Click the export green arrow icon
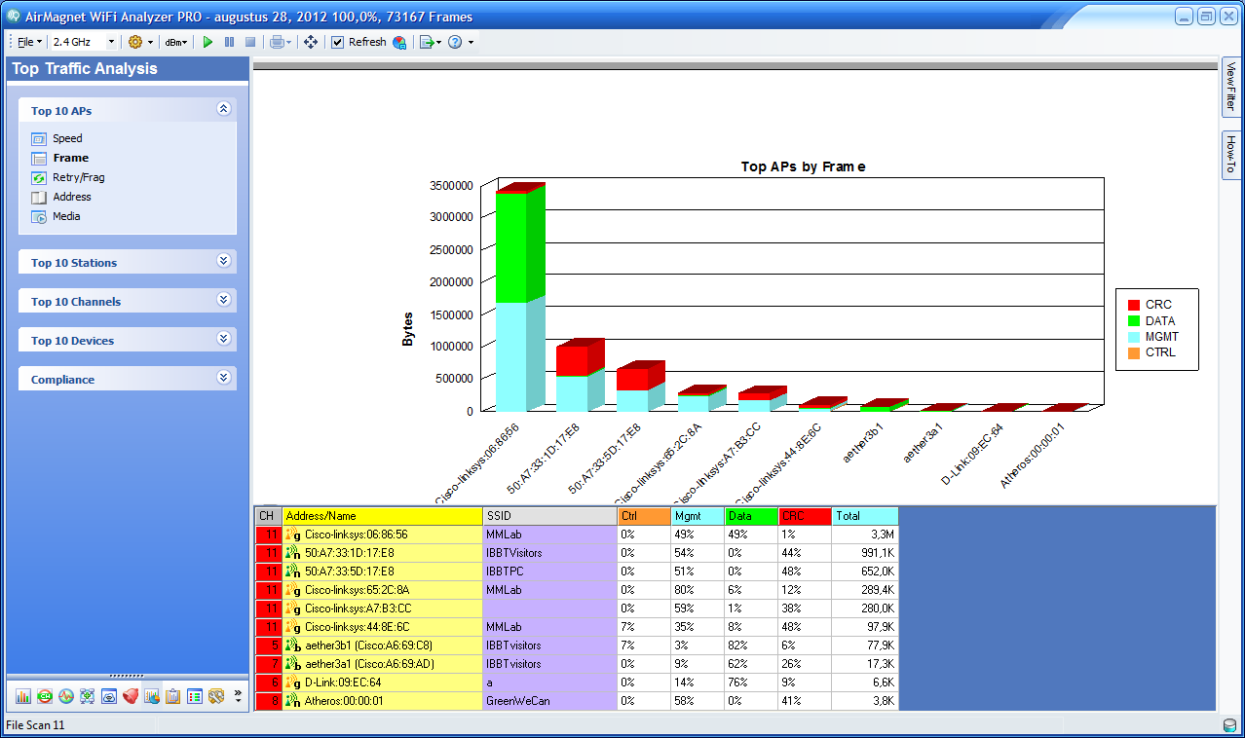Viewport: 1245px width, 738px height. click(x=427, y=42)
